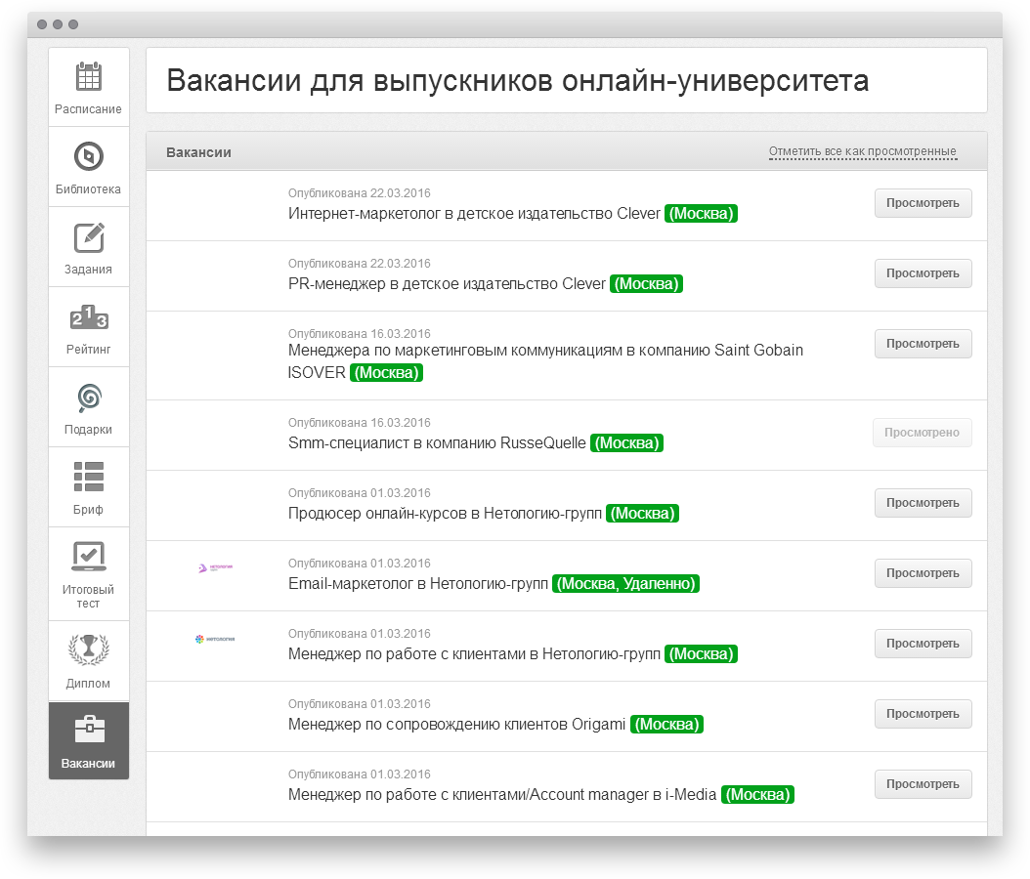View Origami vacancy button
Viewport: 1030px width, 879px height.
(x=923, y=714)
